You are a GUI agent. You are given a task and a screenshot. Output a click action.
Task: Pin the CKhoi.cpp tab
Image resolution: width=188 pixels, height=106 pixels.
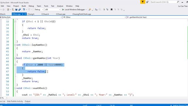23,14
